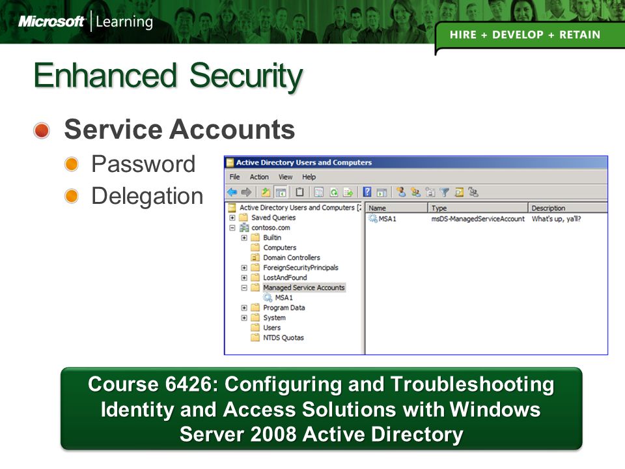Expand the ForeignSecurityPrincipals container
This screenshot has width=625, height=469.
click(x=244, y=268)
